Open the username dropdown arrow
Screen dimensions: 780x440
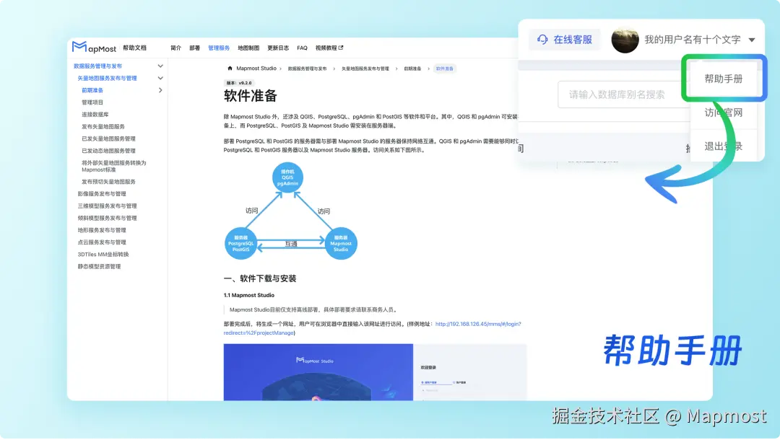(752, 40)
